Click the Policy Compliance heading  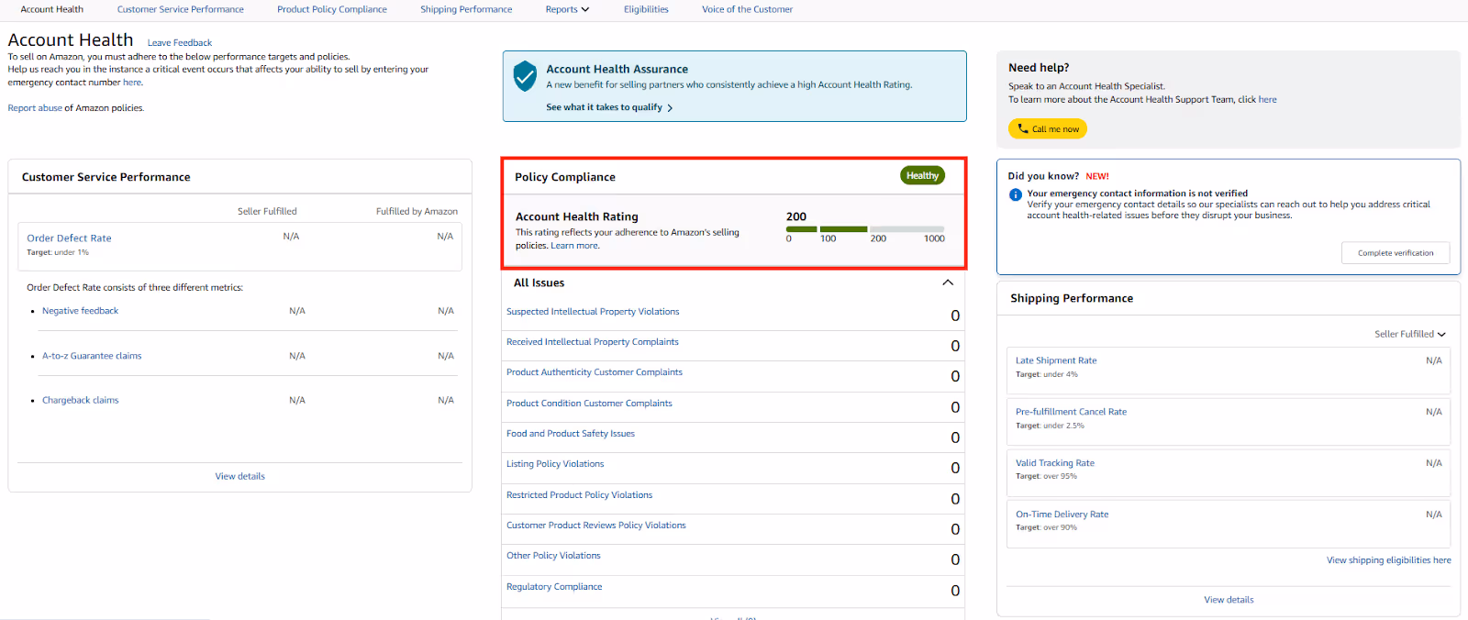(x=565, y=177)
